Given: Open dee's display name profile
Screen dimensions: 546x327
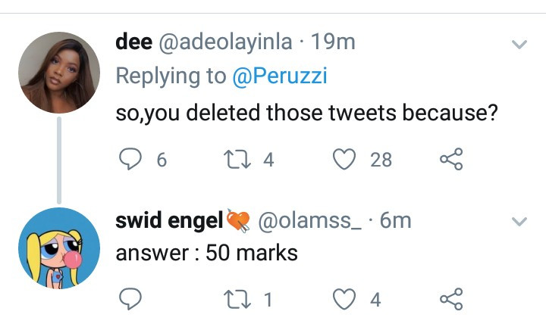Looking at the screenshot, I should pos(133,42).
